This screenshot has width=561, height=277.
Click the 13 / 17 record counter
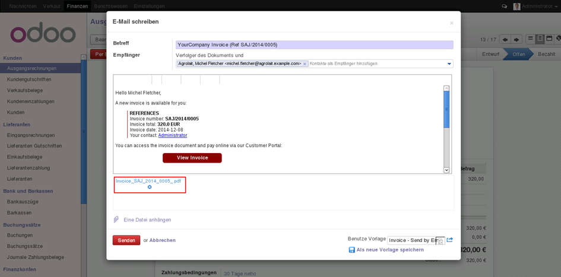click(489, 39)
